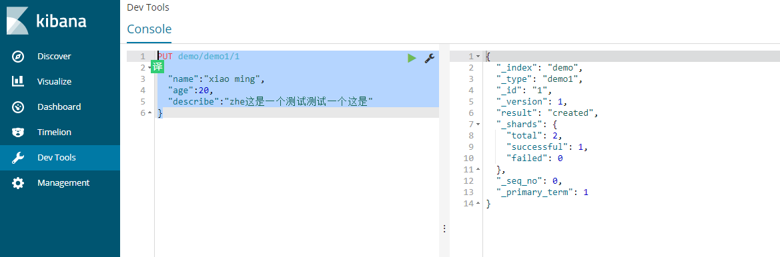The image size is (780, 257).
Task: Click the "describe" line in editor
Action: pyautogui.click(x=271, y=102)
